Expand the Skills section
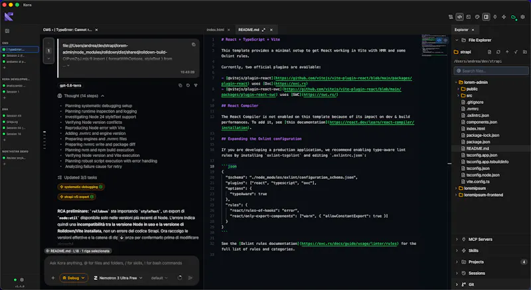 pos(457,251)
